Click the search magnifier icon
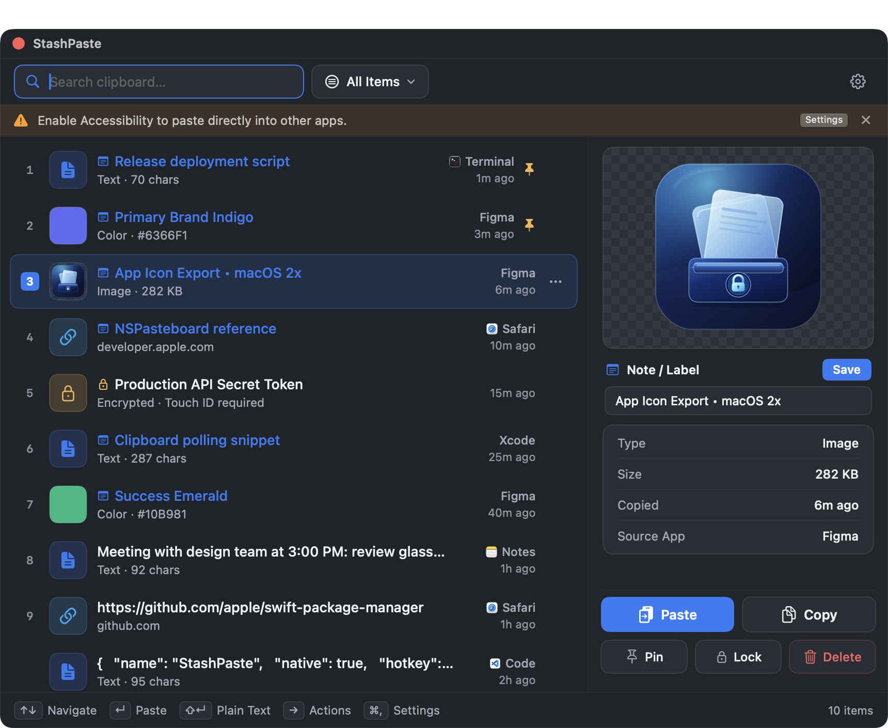Screen dimensions: 888x728 coord(33,82)
